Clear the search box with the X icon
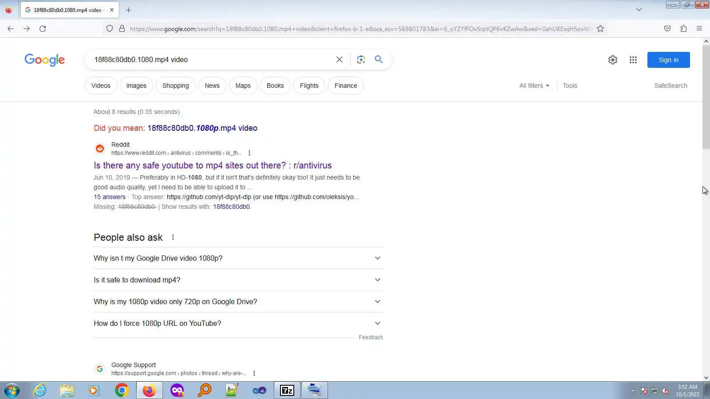710x399 pixels. pyautogui.click(x=339, y=59)
